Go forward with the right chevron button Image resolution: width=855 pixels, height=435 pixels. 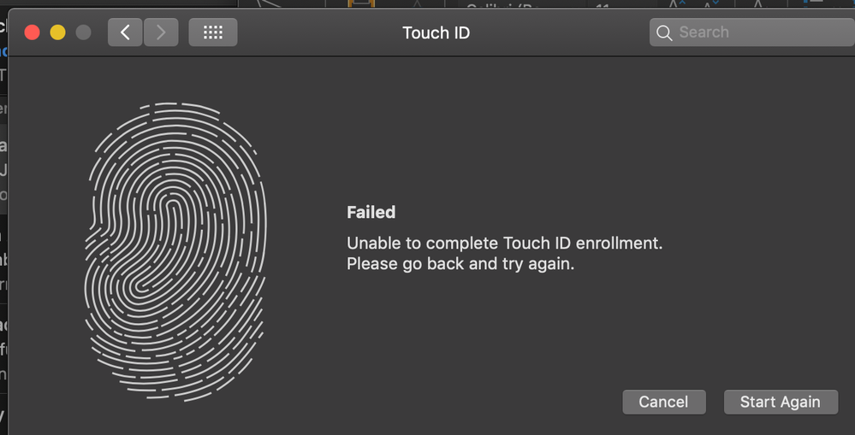tap(161, 32)
